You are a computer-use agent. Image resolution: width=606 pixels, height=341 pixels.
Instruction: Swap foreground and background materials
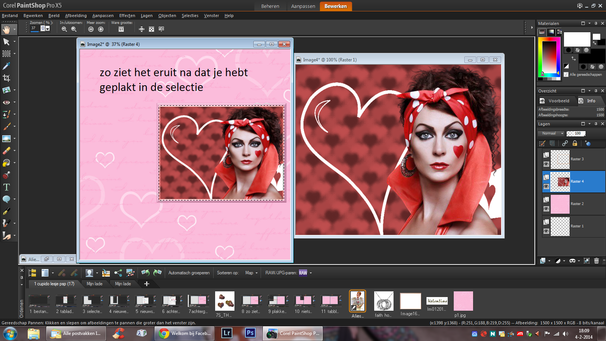click(573, 58)
